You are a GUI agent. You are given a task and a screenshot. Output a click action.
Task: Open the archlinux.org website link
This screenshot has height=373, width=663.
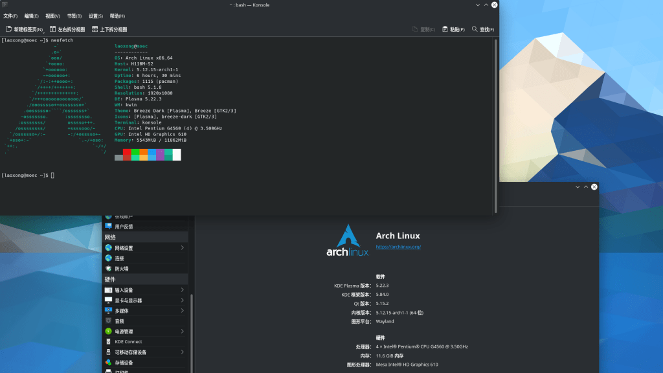[398, 247]
